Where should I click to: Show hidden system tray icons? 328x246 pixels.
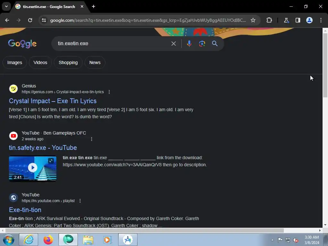click(x=272, y=240)
